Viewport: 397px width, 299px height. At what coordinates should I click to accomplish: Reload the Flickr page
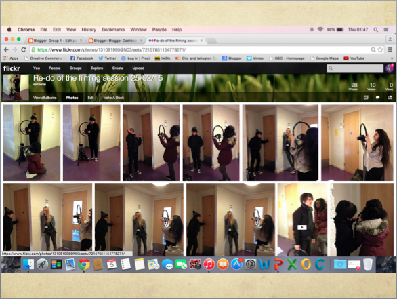tap(24, 49)
